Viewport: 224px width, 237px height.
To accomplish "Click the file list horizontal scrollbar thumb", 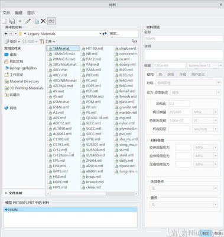I will [78, 194].
